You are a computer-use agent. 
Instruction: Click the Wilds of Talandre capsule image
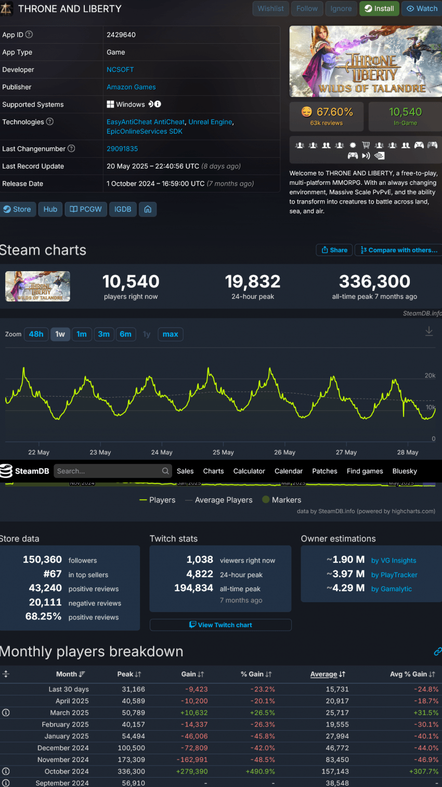click(x=366, y=61)
